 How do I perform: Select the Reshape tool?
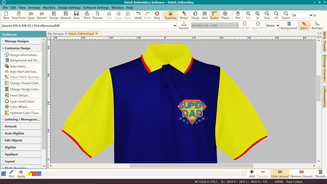tap(317, 25)
